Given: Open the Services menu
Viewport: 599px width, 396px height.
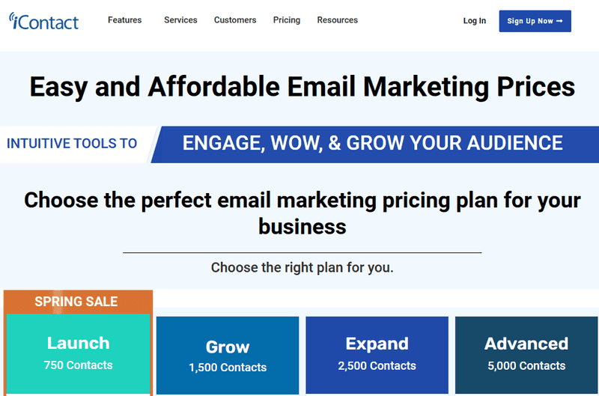Looking at the screenshot, I should (x=180, y=20).
